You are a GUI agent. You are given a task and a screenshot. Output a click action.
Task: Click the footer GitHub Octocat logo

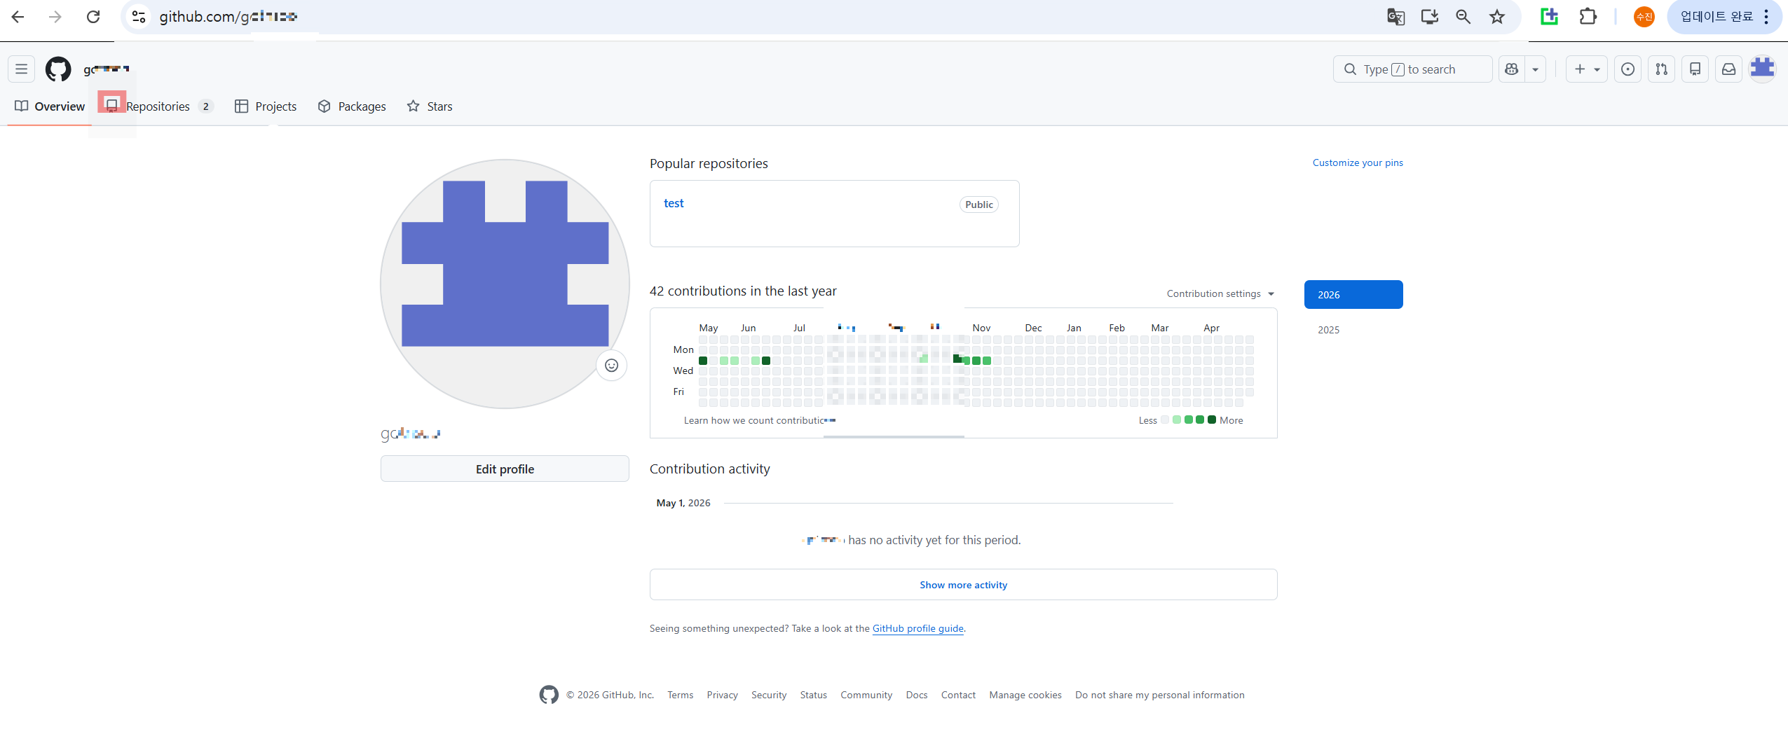click(549, 695)
